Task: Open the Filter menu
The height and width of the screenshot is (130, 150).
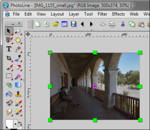Action: click(x=102, y=14)
